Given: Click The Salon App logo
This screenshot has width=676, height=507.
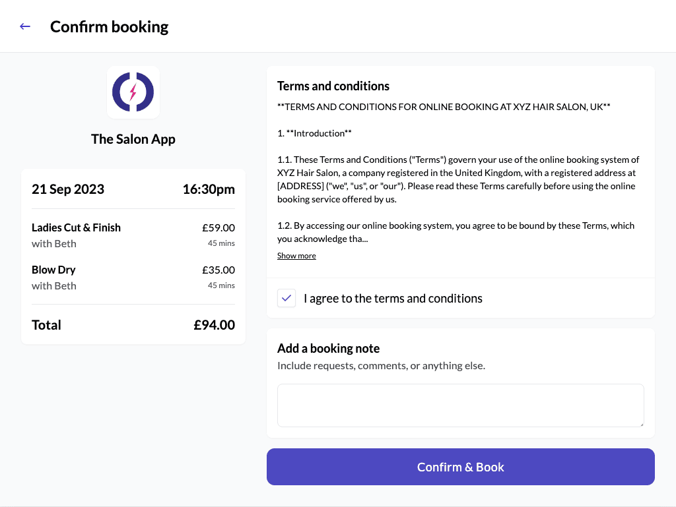Looking at the screenshot, I should 133,92.
